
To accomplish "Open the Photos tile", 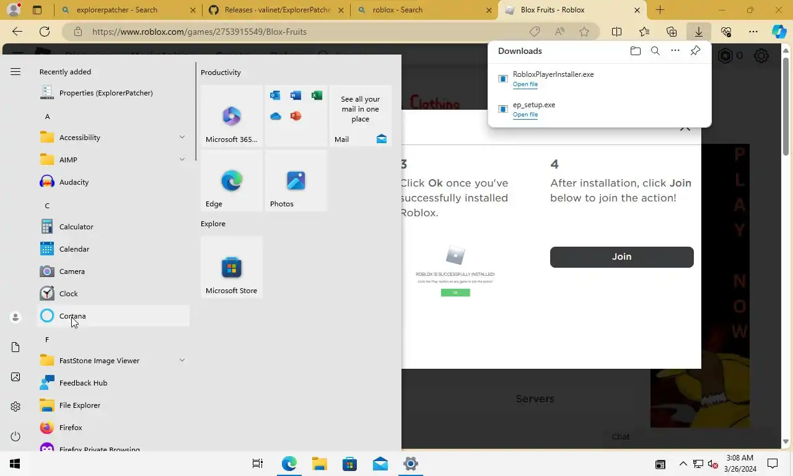I will [x=296, y=180].
